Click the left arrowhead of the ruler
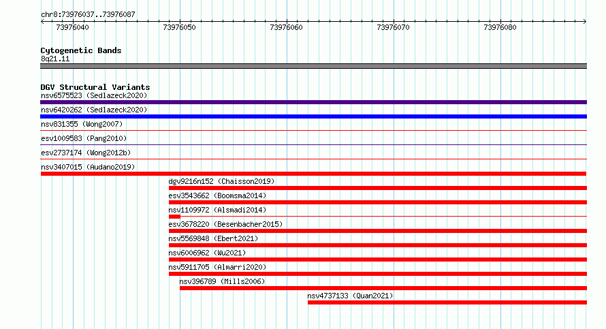606x329 pixels. click(42, 22)
